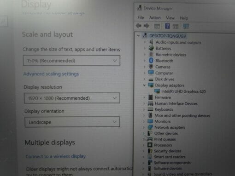The height and width of the screenshot is (176, 235).
Task: Expand the Audio inputs and outputs node
Action: (145, 42)
